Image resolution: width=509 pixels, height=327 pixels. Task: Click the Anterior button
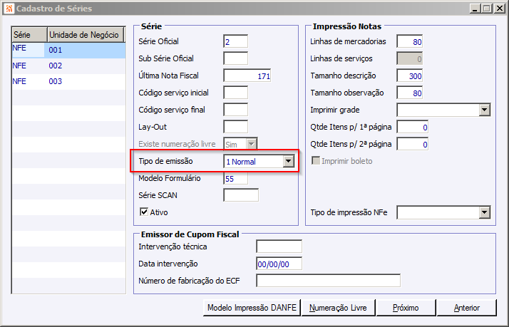pos(466,308)
